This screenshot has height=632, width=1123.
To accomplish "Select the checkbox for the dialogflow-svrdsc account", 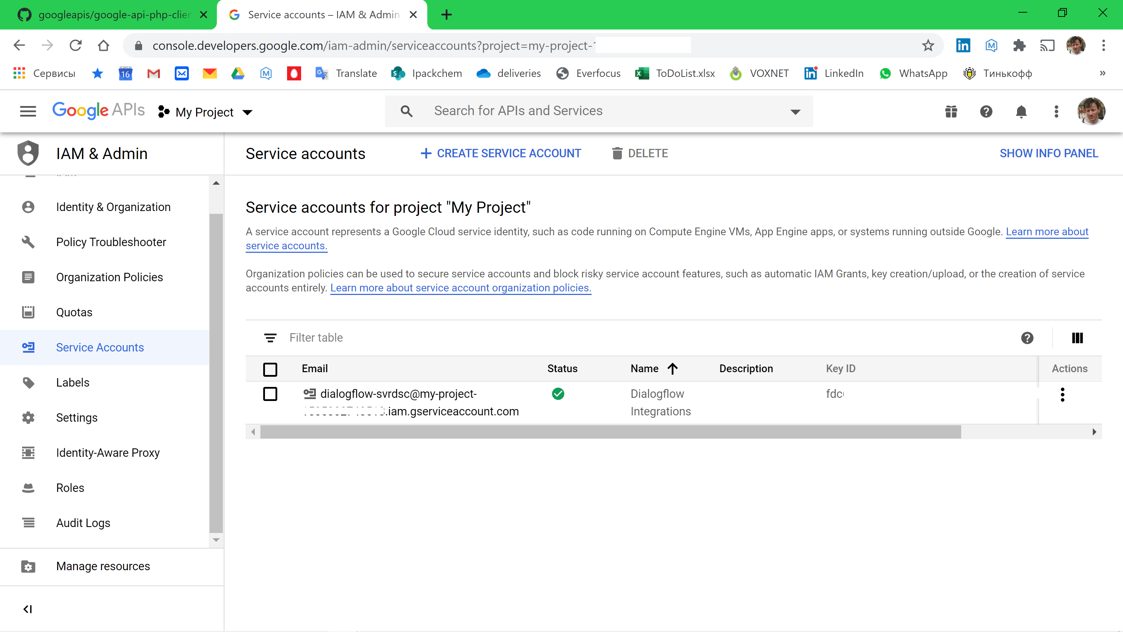I will [270, 394].
